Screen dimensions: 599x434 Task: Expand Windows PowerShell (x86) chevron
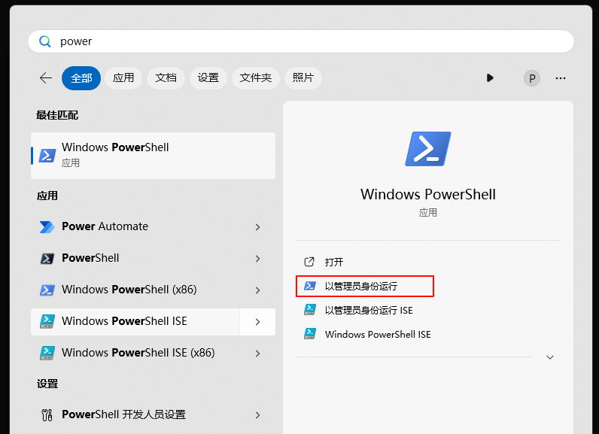pos(257,290)
